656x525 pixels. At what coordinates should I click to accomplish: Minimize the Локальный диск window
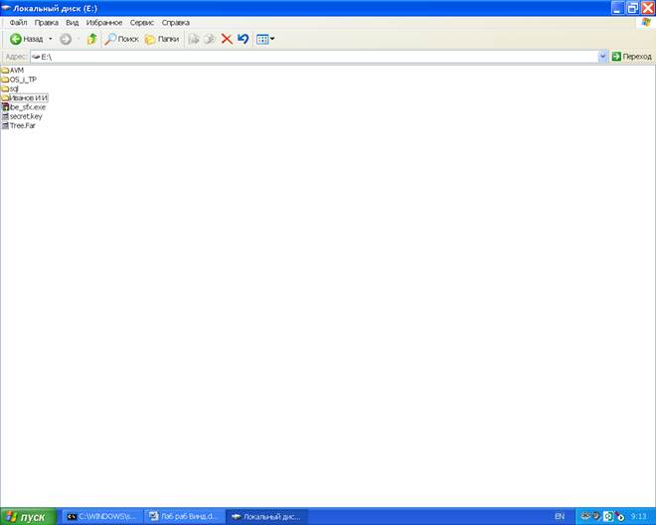coord(617,8)
